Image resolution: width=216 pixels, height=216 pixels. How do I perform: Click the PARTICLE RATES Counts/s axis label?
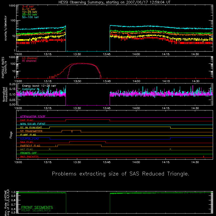click(4, 67)
